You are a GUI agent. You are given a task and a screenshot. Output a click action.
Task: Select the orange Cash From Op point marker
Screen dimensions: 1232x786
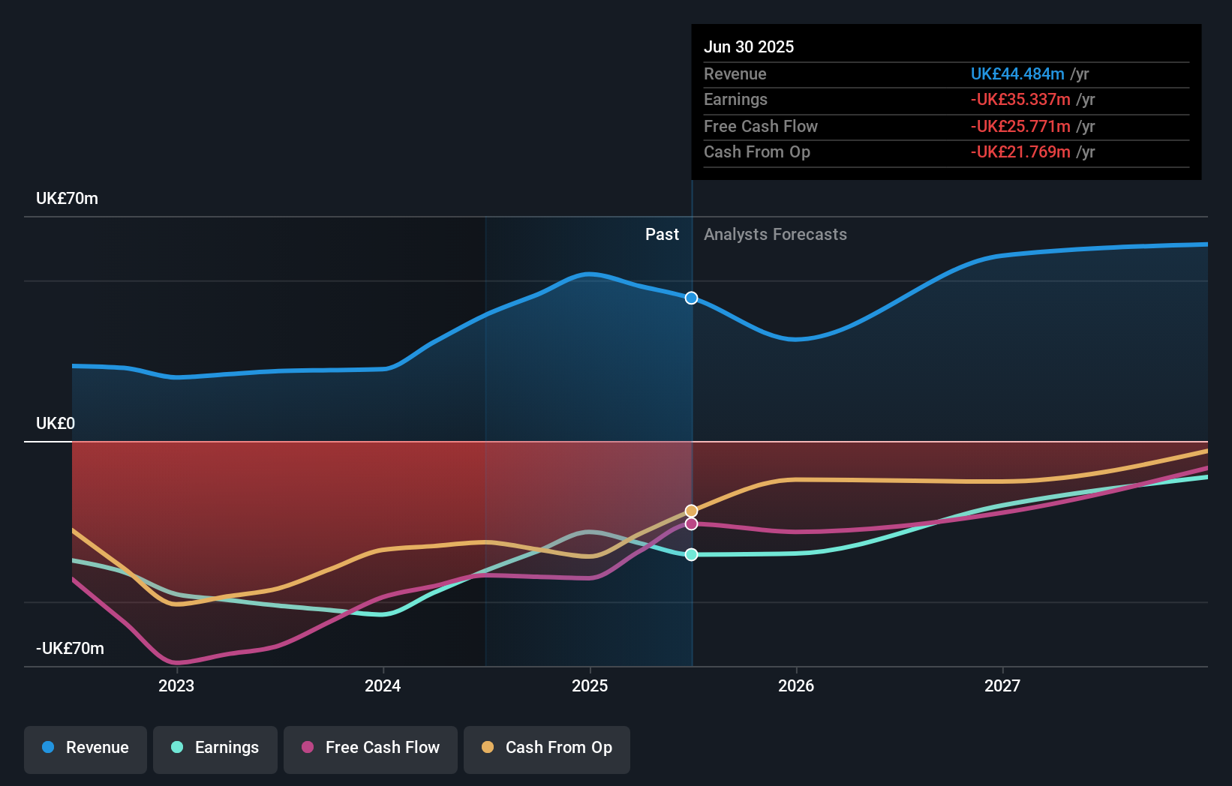click(x=691, y=510)
